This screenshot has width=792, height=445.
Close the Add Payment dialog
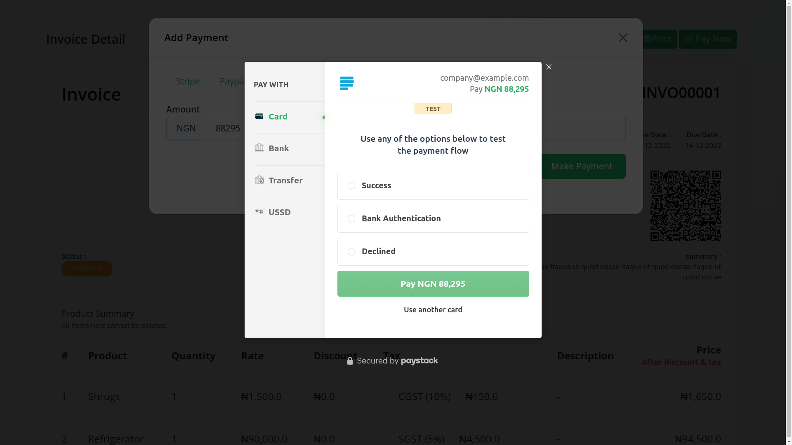(623, 38)
